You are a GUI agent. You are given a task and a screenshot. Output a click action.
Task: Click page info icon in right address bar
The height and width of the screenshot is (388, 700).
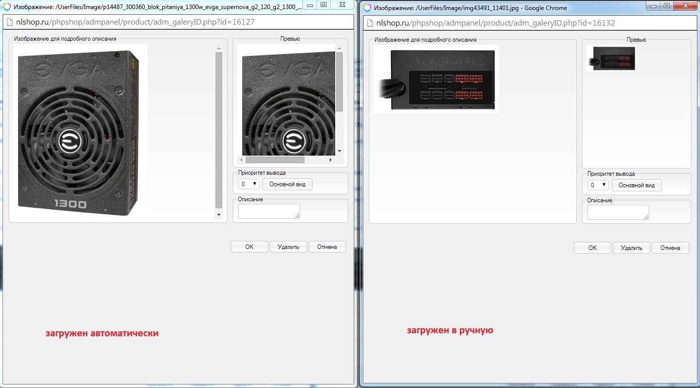tap(370, 23)
